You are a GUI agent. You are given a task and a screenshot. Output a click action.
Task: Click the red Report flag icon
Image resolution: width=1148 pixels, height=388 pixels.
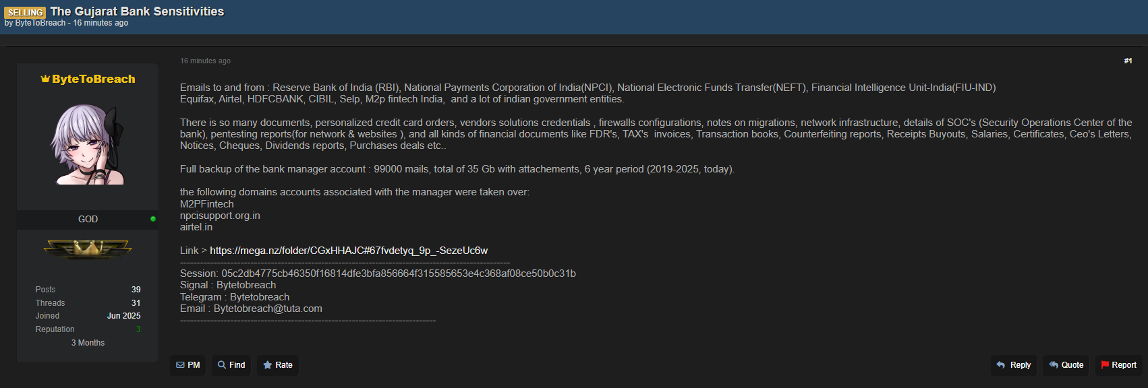click(x=1105, y=365)
